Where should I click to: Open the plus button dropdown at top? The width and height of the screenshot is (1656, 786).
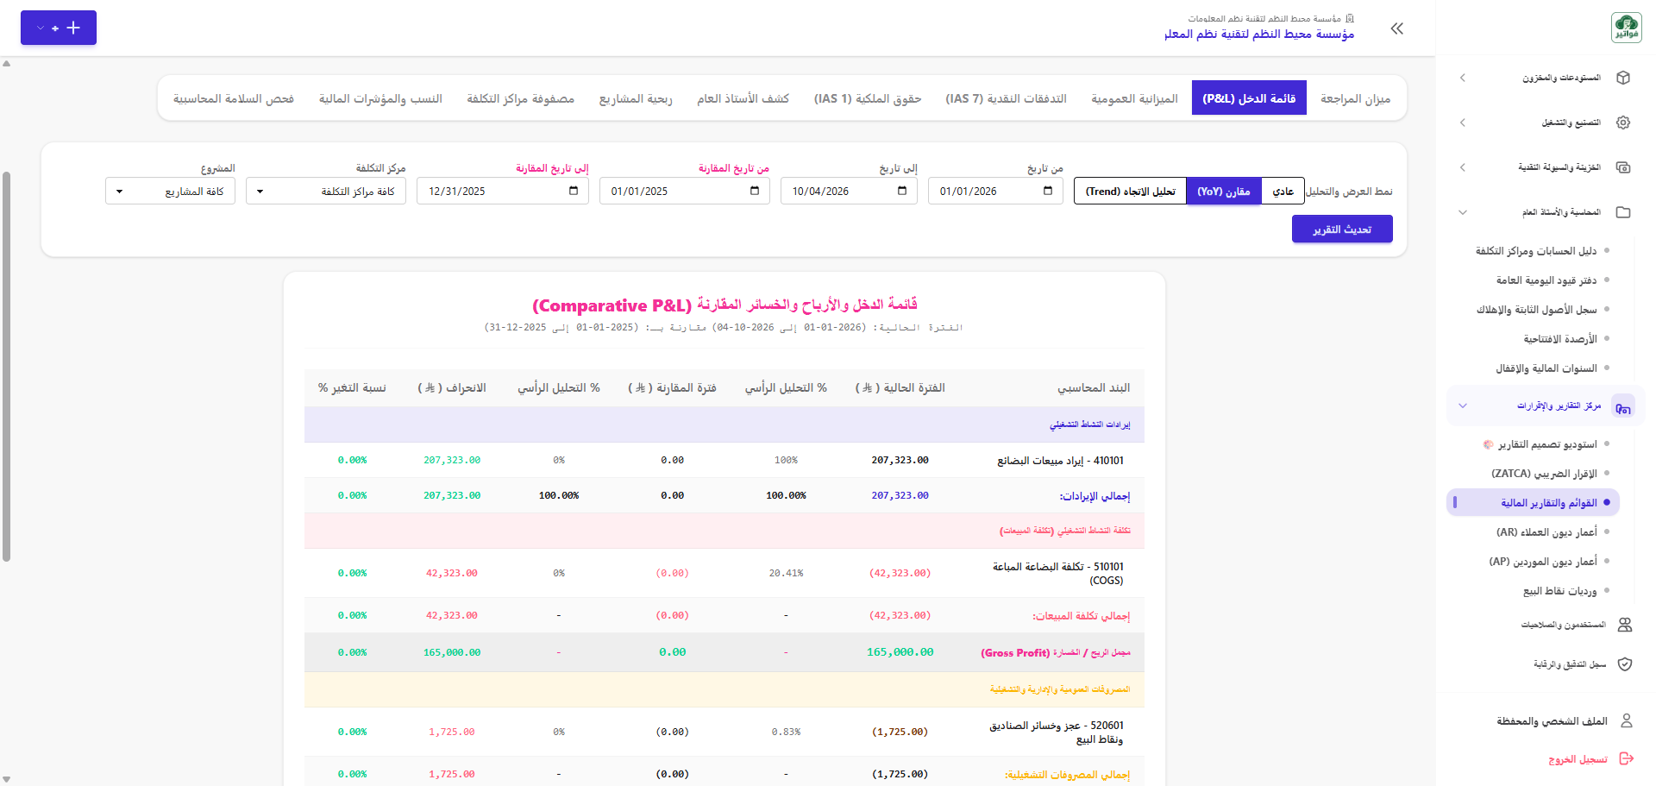click(x=59, y=28)
